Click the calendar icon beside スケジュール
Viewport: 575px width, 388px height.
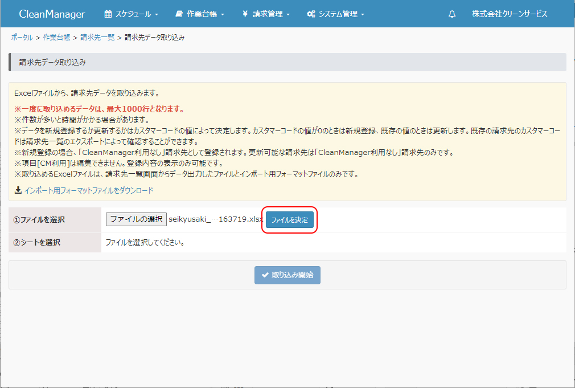tap(108, 14)
